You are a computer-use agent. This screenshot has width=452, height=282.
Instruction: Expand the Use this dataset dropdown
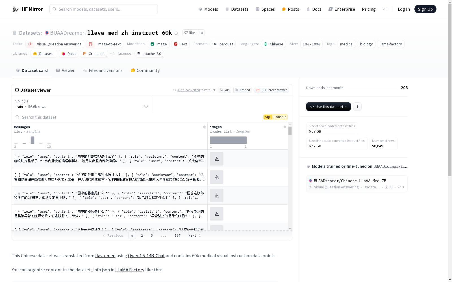coord(329,107)
